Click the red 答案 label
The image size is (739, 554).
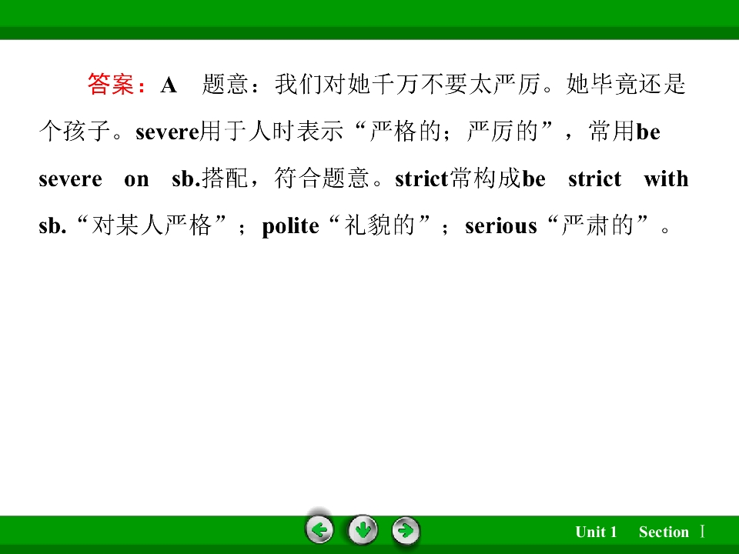point(111,85)
